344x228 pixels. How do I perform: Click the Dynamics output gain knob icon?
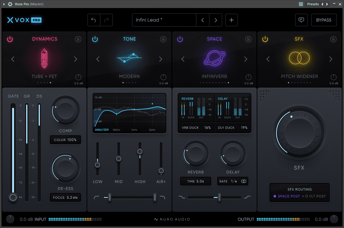(78, 77)
